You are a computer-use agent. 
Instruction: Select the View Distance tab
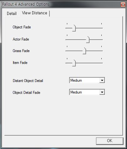pos(35,13)
